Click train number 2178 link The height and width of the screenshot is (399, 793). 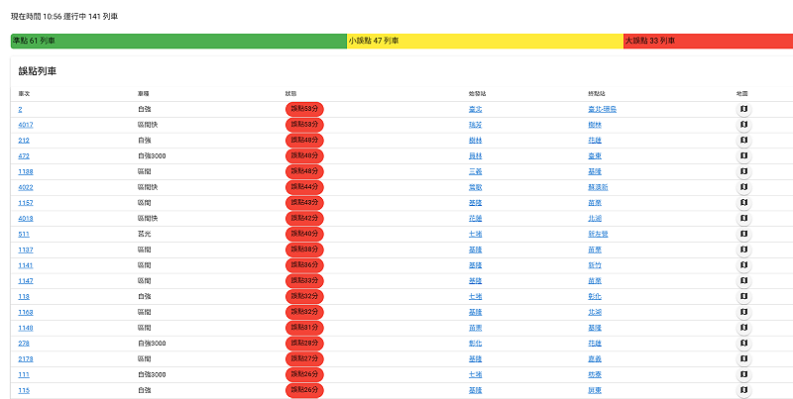pos(26,359)
